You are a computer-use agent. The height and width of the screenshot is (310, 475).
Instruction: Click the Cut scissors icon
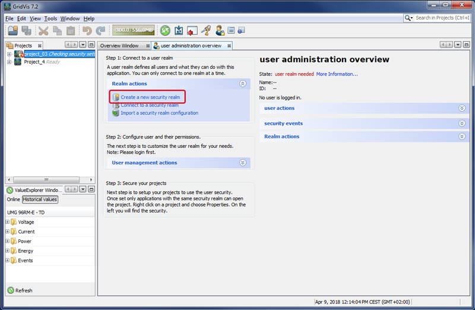tap(43, 30)
